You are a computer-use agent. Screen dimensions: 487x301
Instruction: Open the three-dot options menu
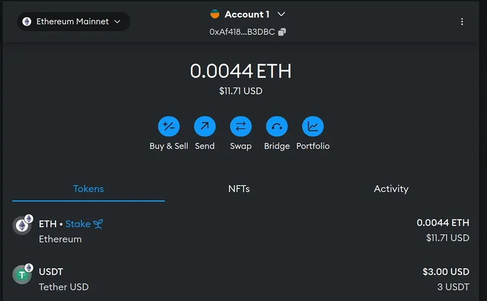(x=462, y=21)
